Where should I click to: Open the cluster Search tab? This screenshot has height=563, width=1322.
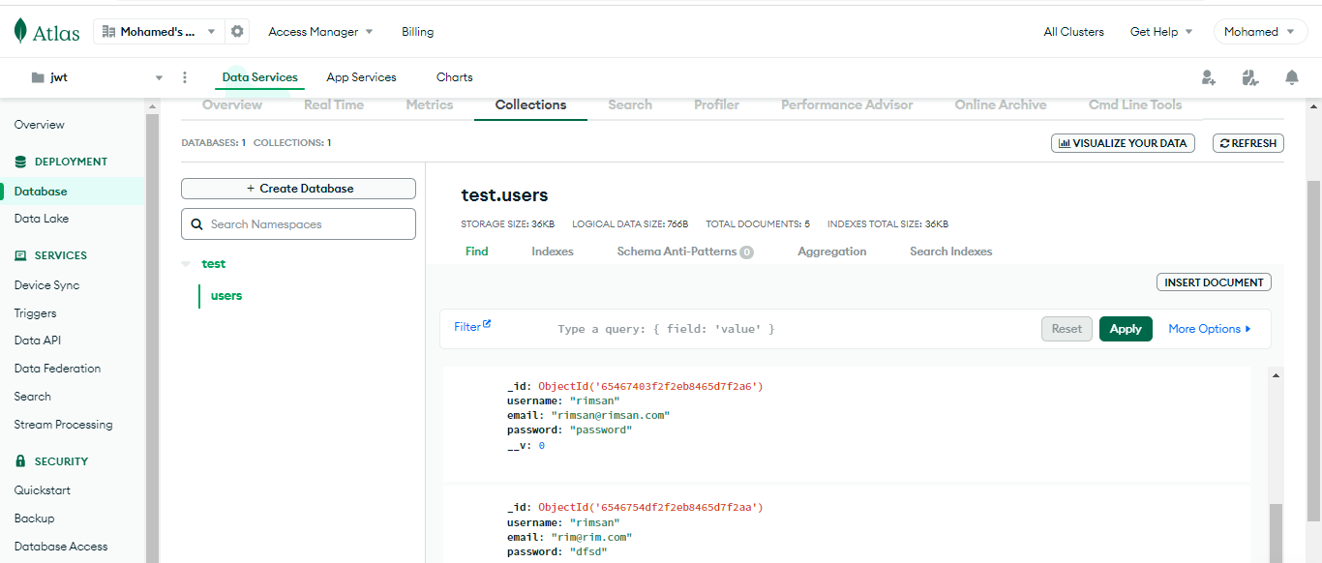point(630,104)
